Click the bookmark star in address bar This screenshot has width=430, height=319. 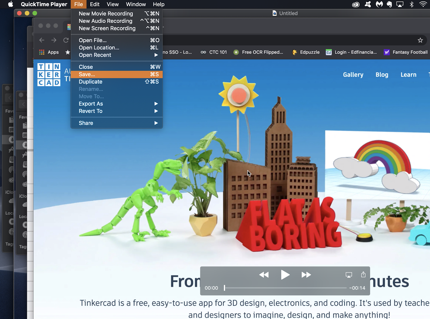click(x=420, y=40)
